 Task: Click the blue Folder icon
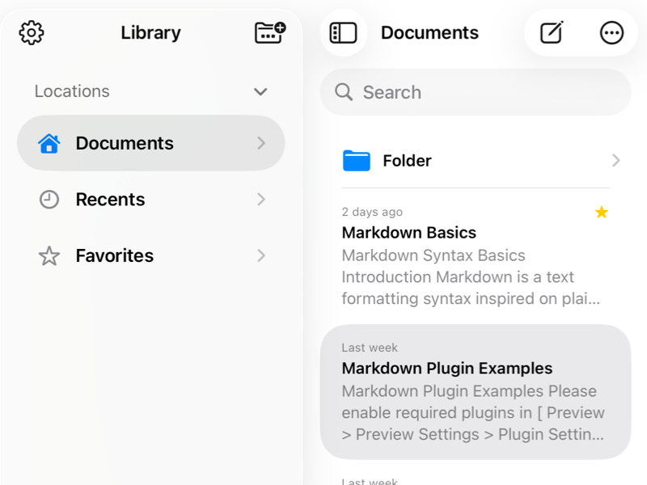[356, 161]
